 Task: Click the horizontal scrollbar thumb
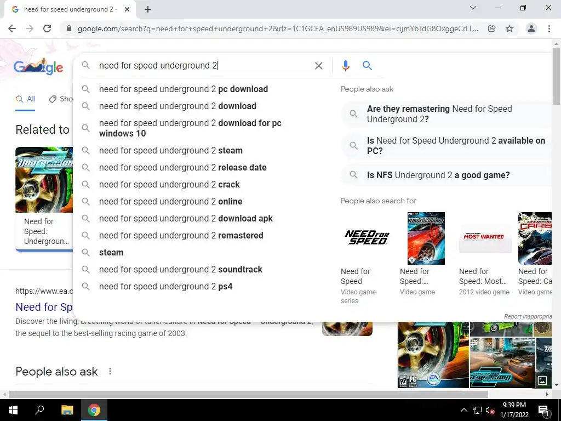point(249,394)
